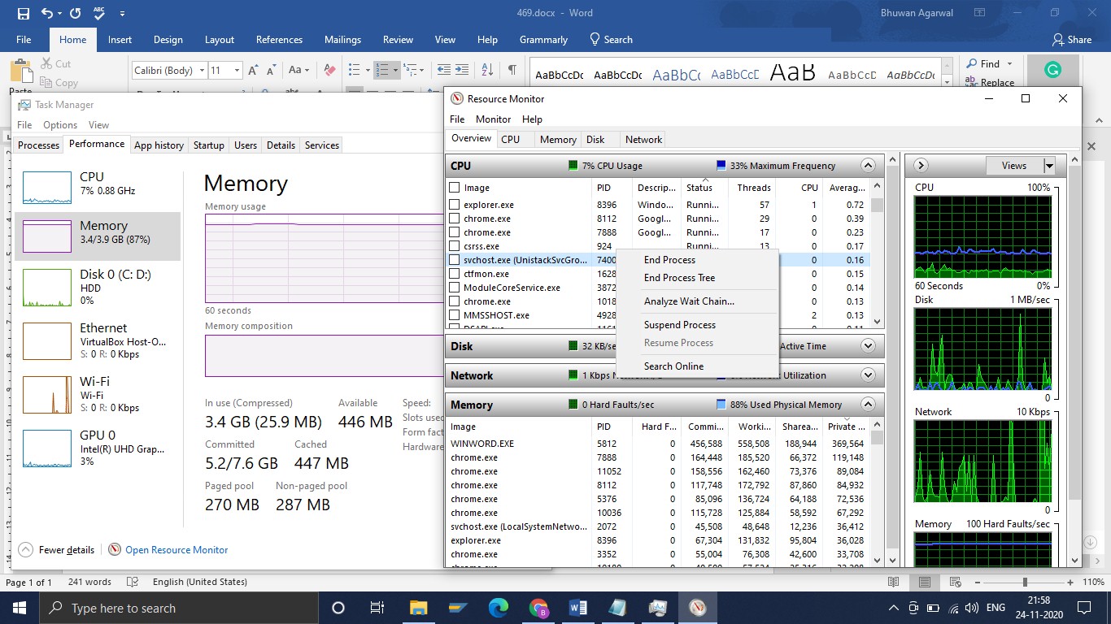The image size is (1111, 624).
Task: Apply numbered list in Word
Action: pos(381,71)
